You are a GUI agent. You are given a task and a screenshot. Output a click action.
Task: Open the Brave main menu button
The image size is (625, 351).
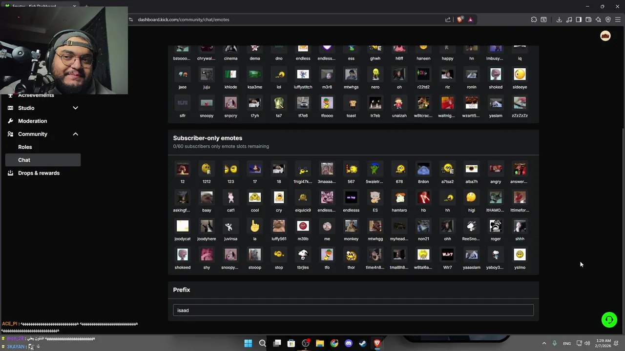tap(618, 19)
